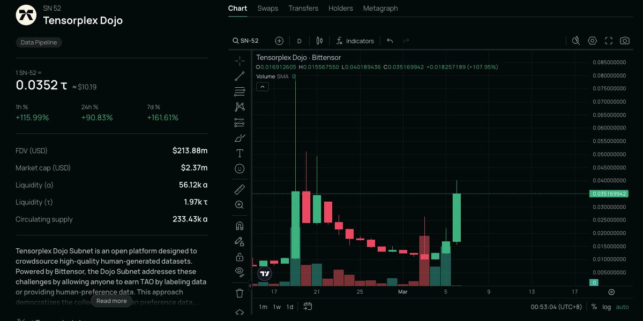Open chart settings hexagon icon
Image resolution: width=643 pixels, height=321 pixels.
[x=592, y=41]
